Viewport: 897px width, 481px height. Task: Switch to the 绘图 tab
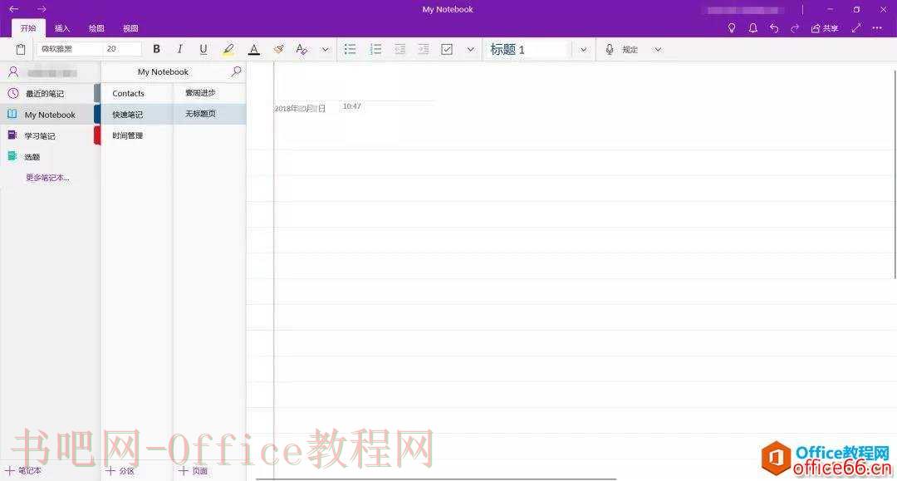click(96, 28)
